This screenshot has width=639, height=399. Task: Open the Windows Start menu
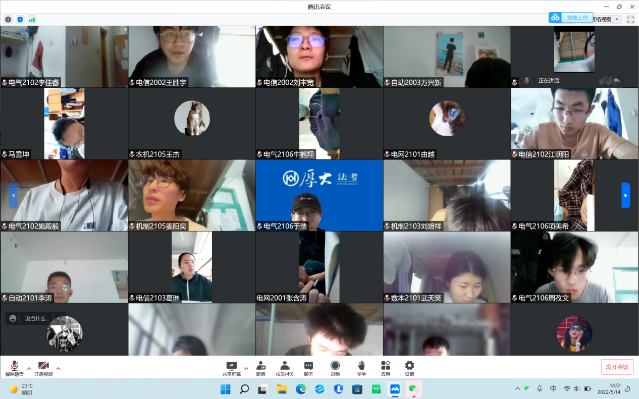(x=225, y=389)
